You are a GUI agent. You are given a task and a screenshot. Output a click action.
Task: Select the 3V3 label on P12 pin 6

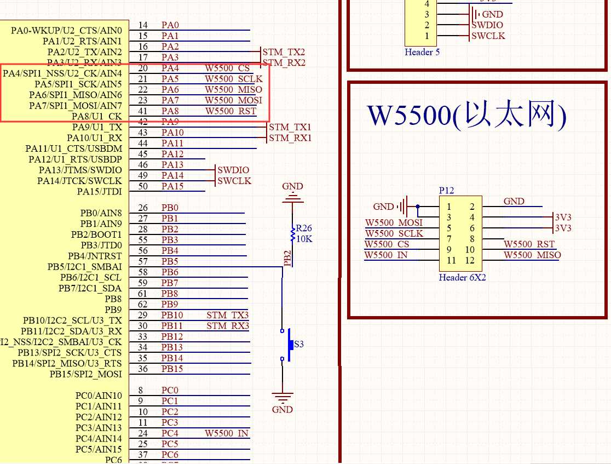coord(563,228)
